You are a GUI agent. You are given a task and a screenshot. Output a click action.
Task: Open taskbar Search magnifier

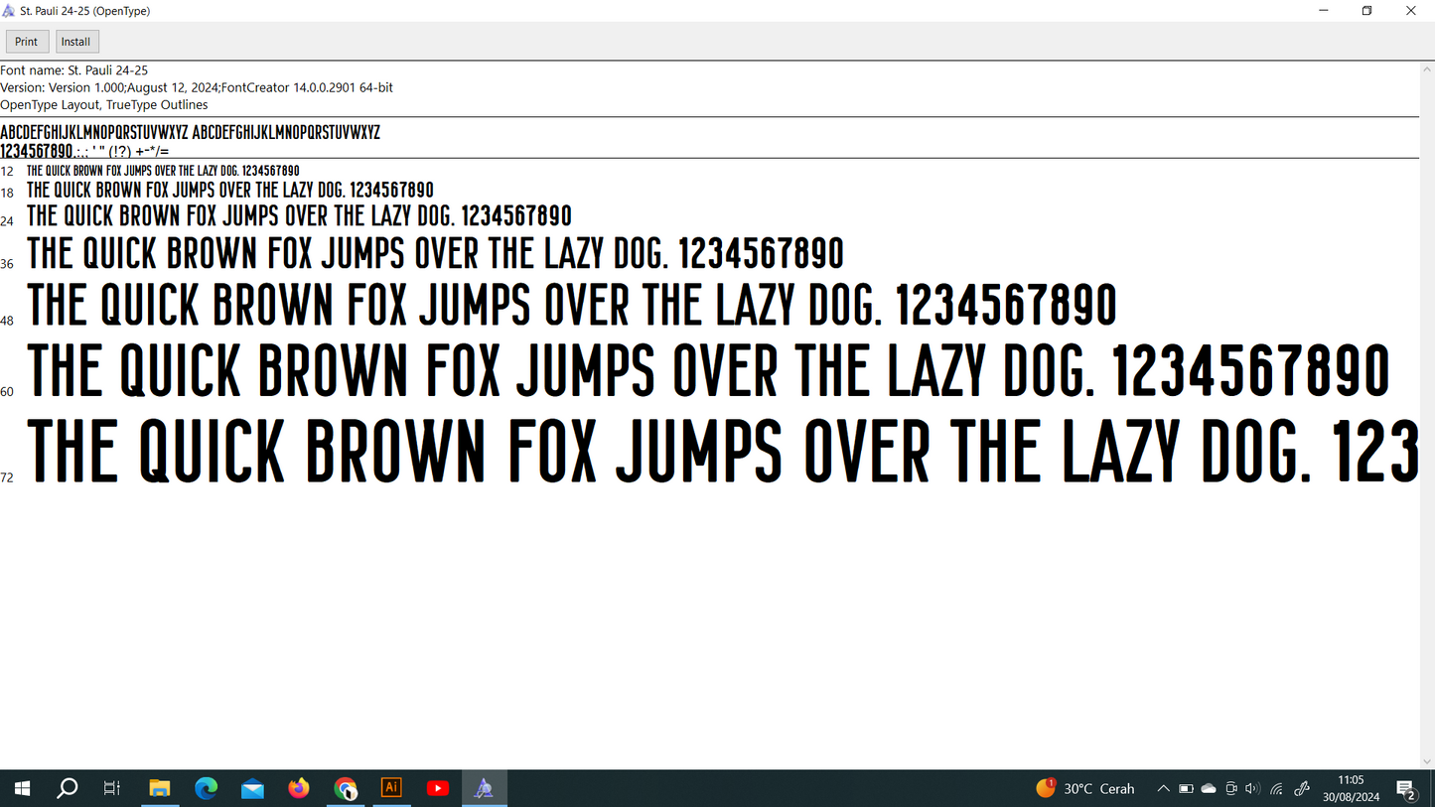tap(68, 788)
